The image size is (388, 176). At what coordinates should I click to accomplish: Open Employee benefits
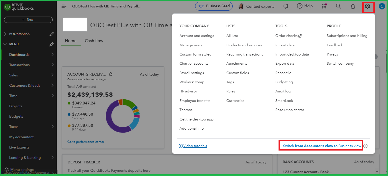click(x=195, y=101)
